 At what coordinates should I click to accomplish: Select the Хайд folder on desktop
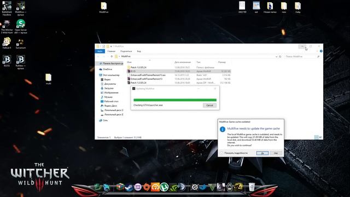point(297,7)
